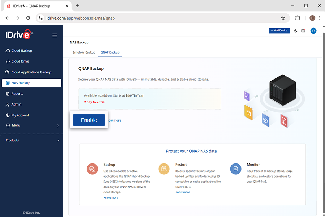Click the yellow Restore feature icon
The image size is (325, 217).
tap(164, 169)
